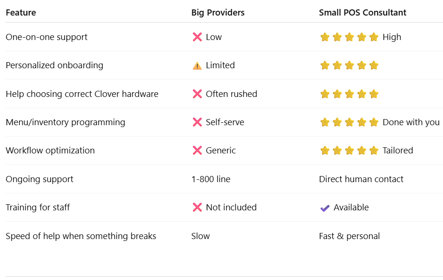Click the Speed of help when something breaks label
Viewport: 443px width, 280px height.
tap(81, 236)
